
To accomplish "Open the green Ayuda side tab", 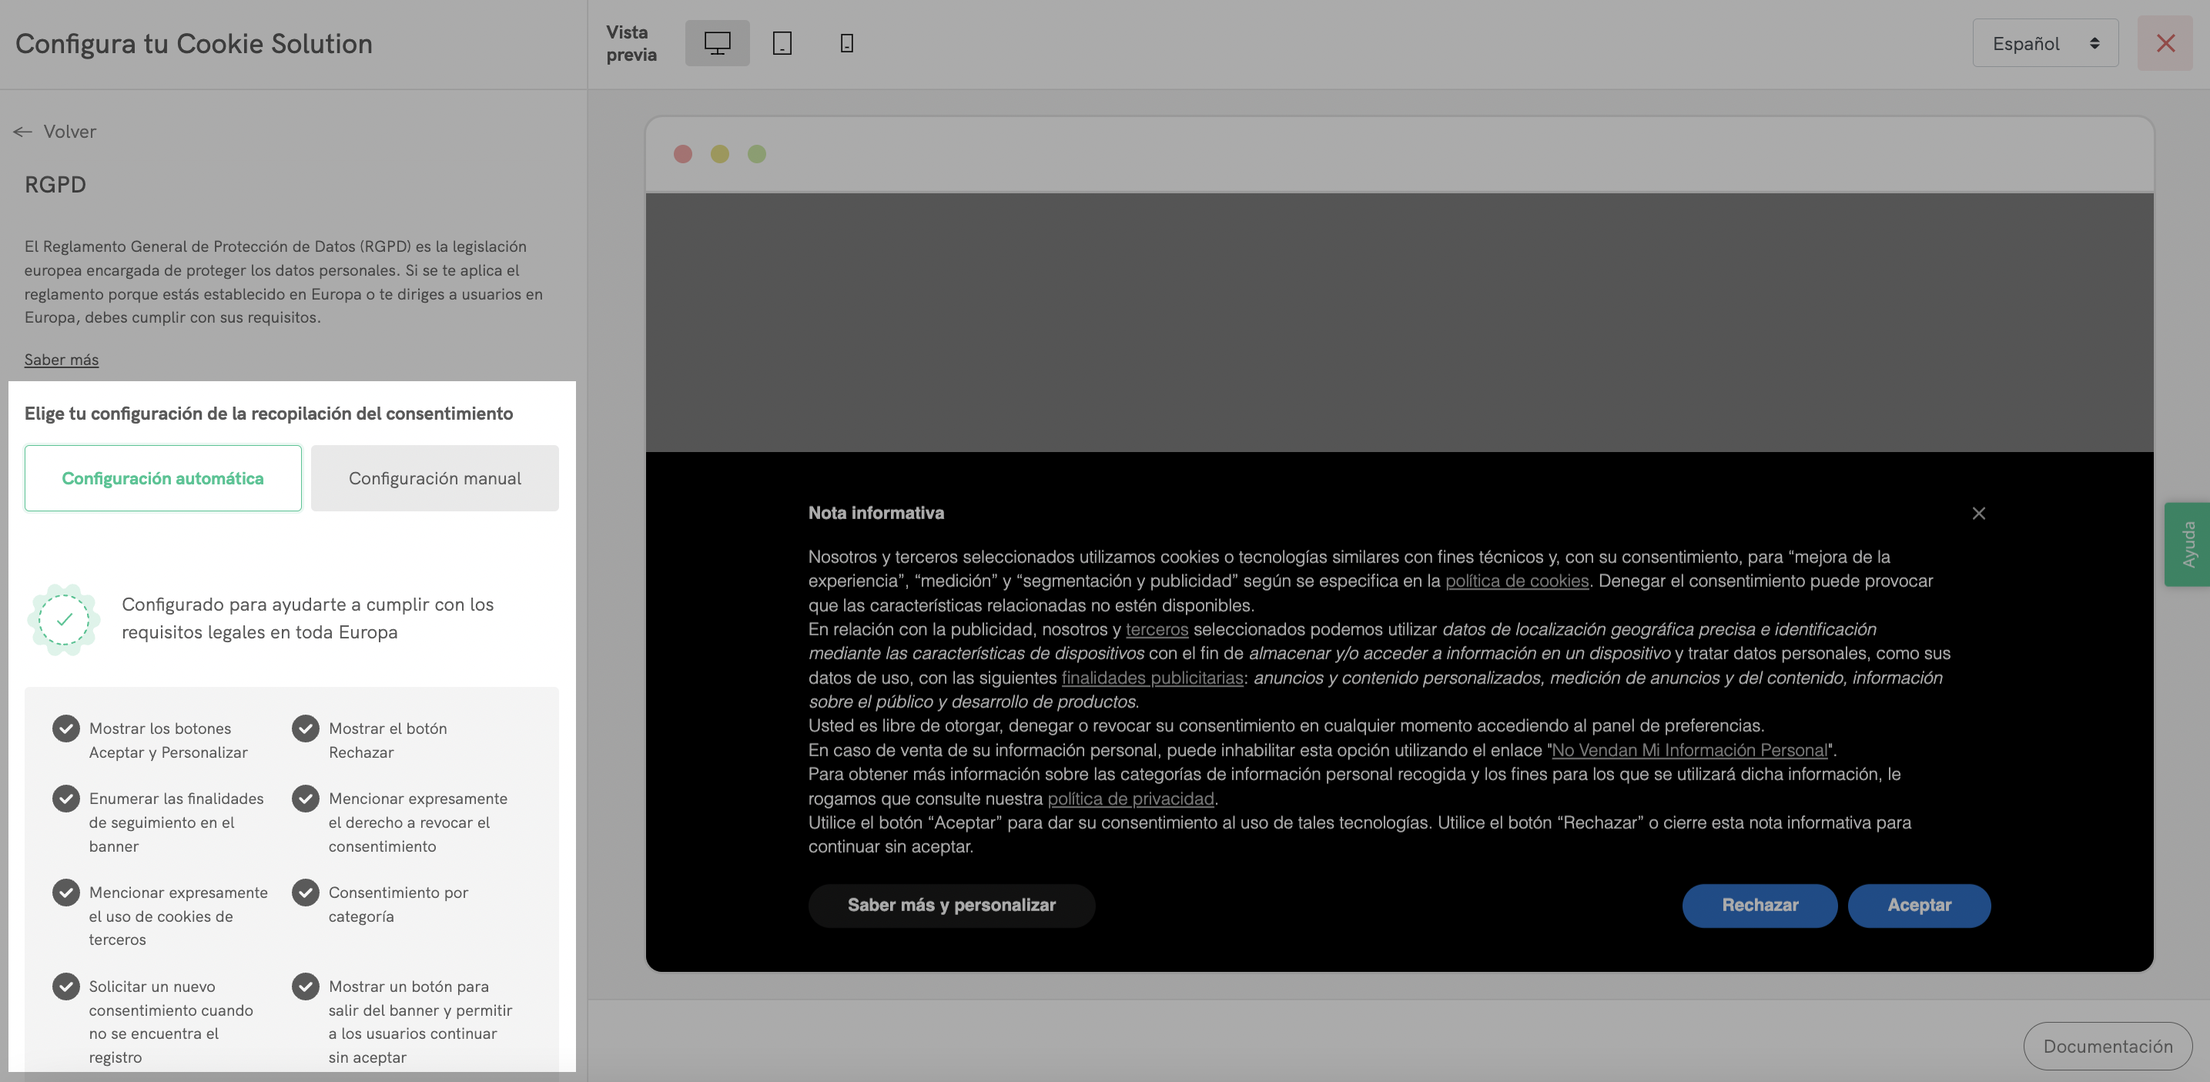I will [2188, 544].
